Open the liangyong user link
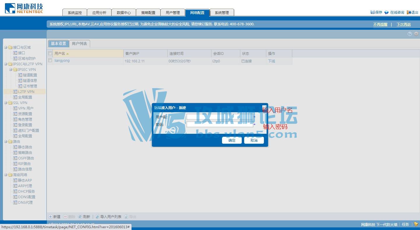This screenshot has width=420, height=230. (62, 61)
